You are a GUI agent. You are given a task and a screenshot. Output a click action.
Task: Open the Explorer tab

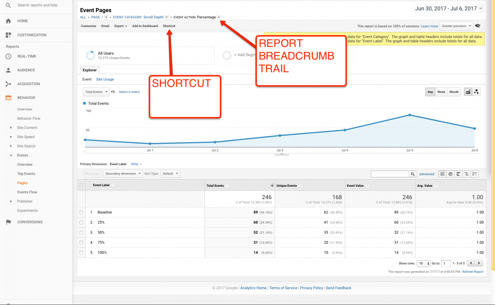[x=89, y=70]
